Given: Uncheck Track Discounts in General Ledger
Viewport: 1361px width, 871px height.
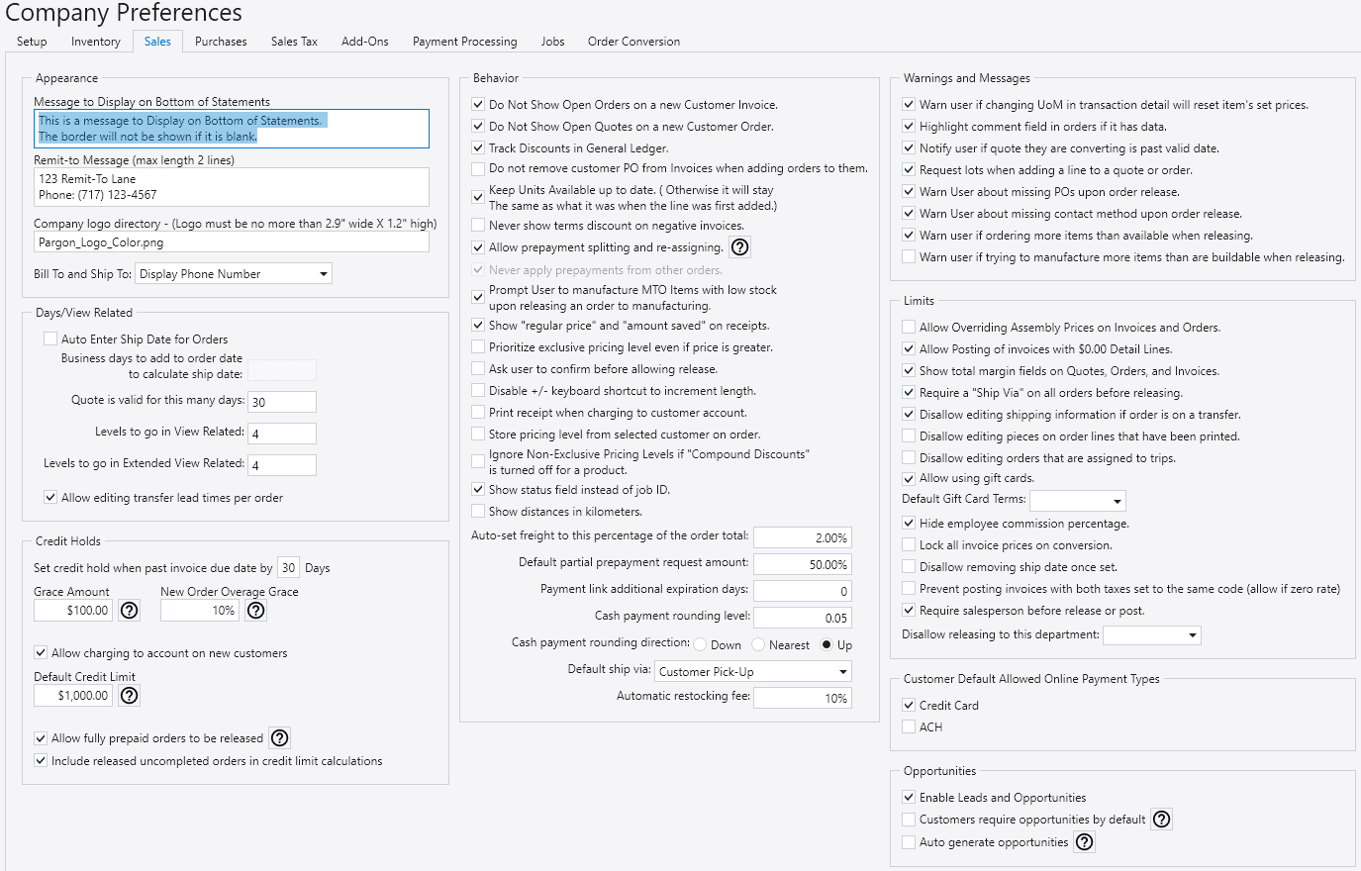Looking at the screenshot, I should tap(478, 148).
